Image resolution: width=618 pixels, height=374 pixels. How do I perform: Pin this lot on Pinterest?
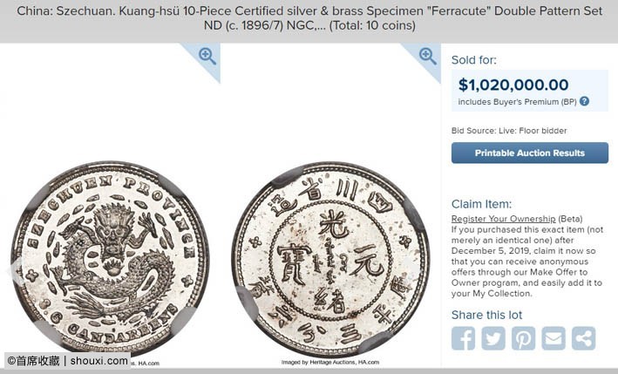click(523, 338)
